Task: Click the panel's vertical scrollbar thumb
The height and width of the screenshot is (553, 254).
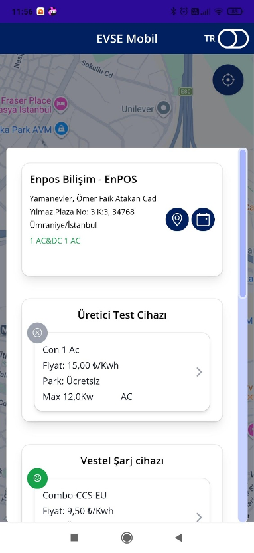Action: [243, 224]
